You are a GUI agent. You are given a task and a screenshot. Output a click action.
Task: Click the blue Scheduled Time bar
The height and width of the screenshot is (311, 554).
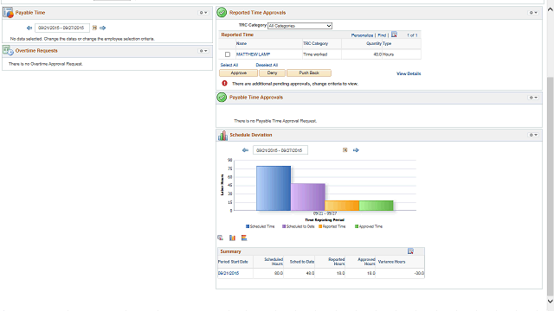274,188
